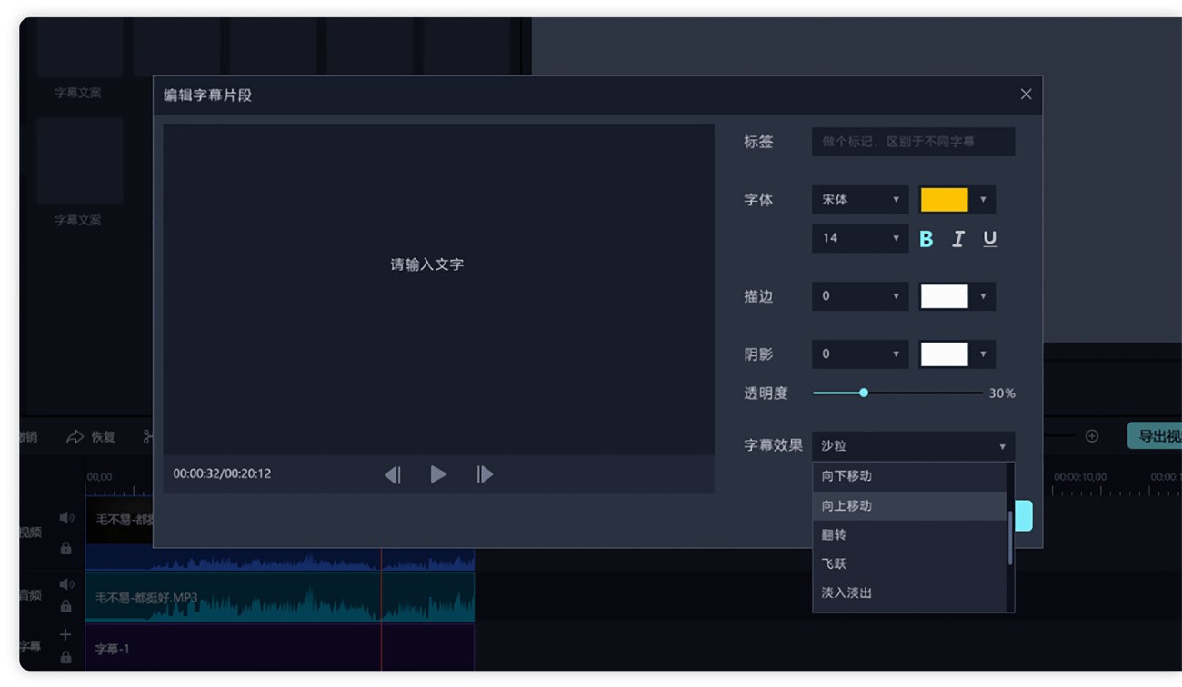
Task: Zoom in timeline with plus icon
Action: point(1092,436)
